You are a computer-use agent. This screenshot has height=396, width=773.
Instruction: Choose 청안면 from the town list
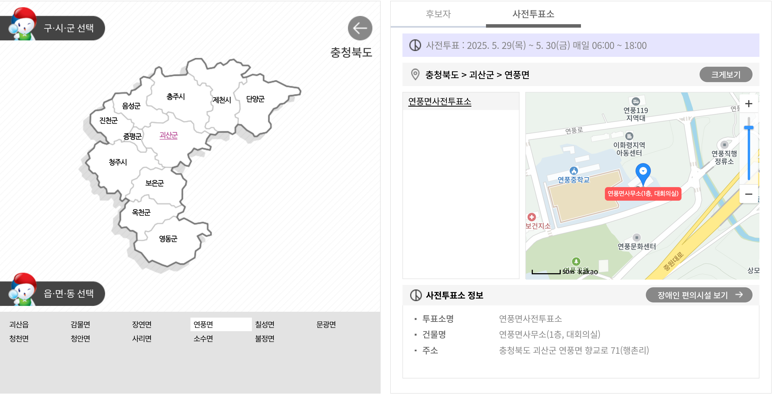[80, 338]
